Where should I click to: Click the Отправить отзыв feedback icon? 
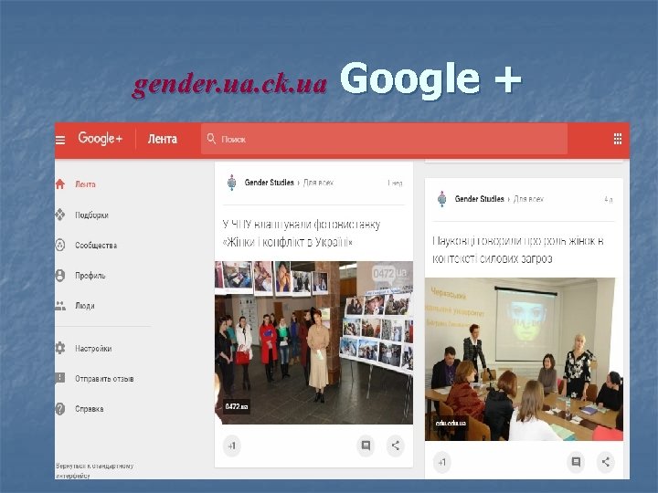tap(60, 378)
